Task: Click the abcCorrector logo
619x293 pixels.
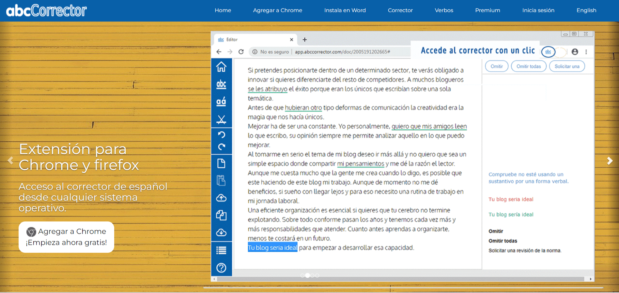Action: [x=46, y=10]
